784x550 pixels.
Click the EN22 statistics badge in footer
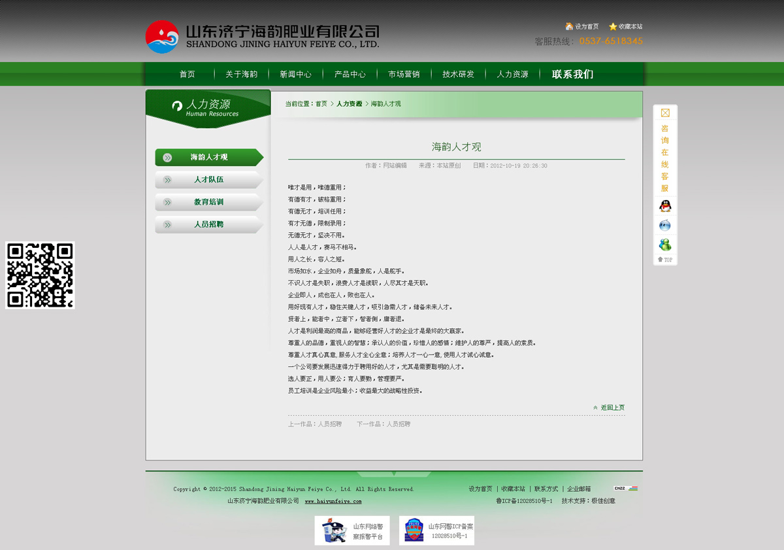point(626,489)
